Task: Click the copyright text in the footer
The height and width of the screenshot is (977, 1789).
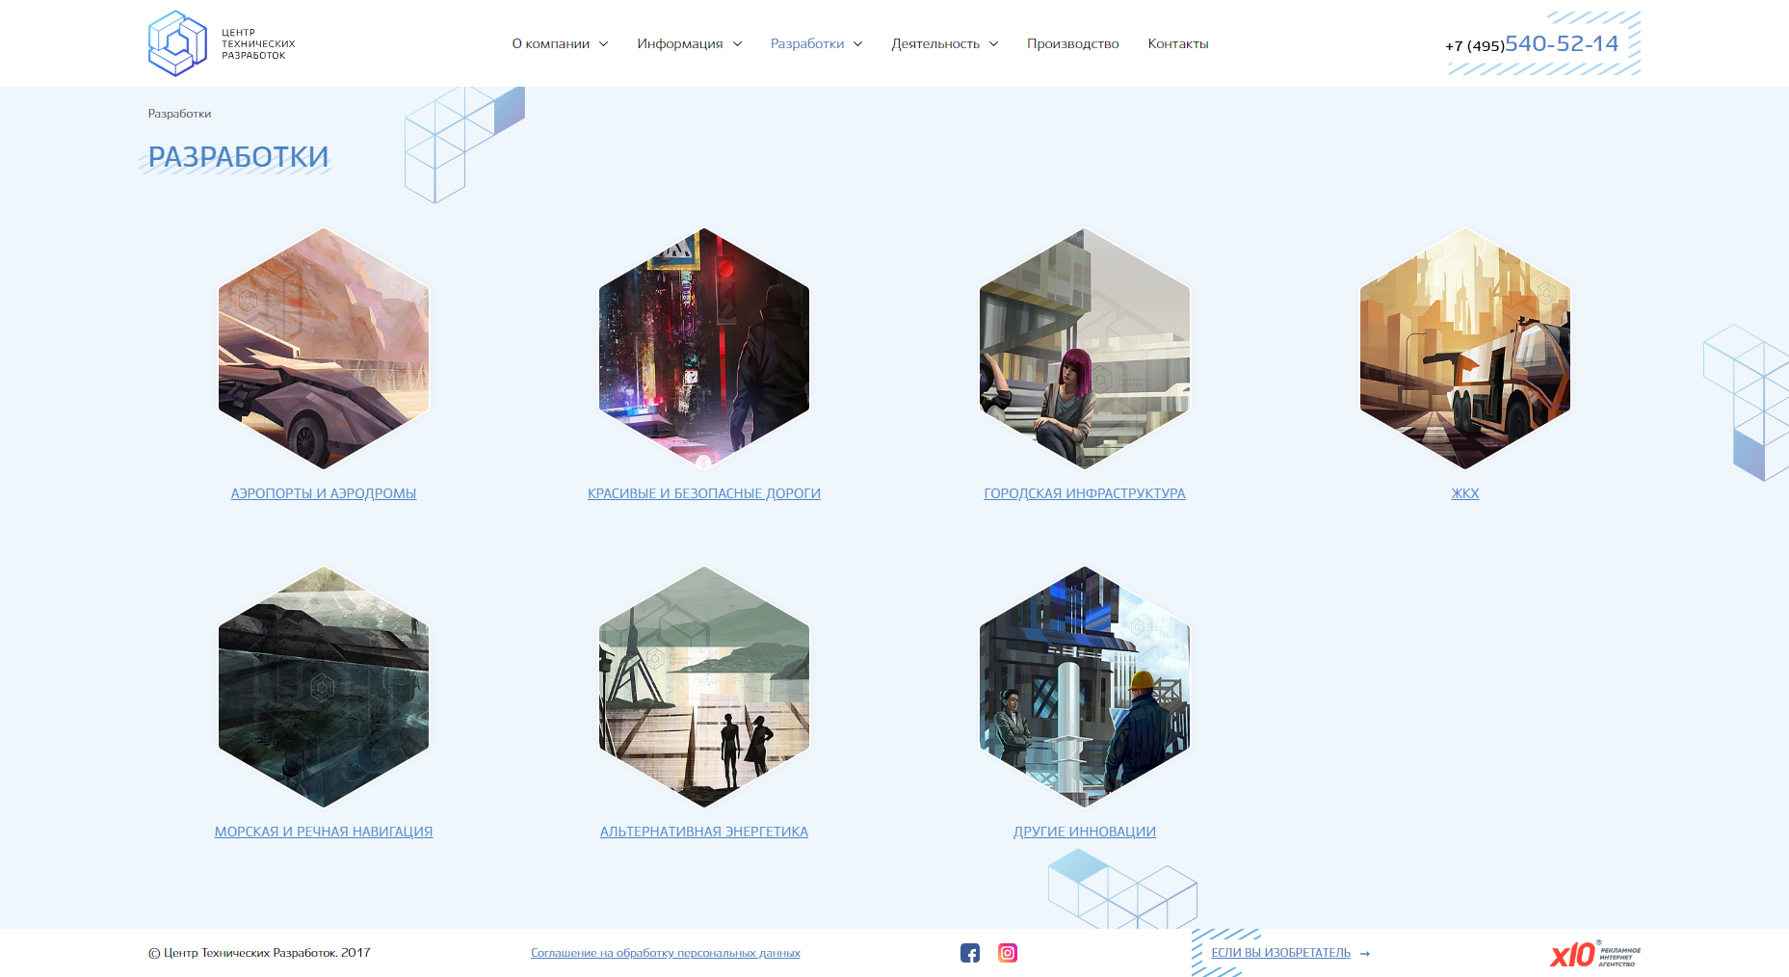Action: pyautogui.click(x=259, y=953)
